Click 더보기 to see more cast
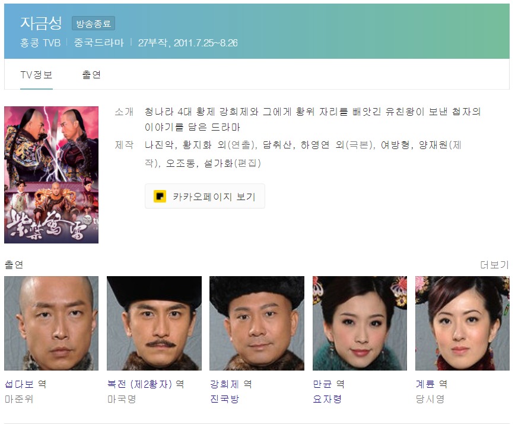Image resolution: width=515 pixels, height=424 pixels. [x=494, y=265]
